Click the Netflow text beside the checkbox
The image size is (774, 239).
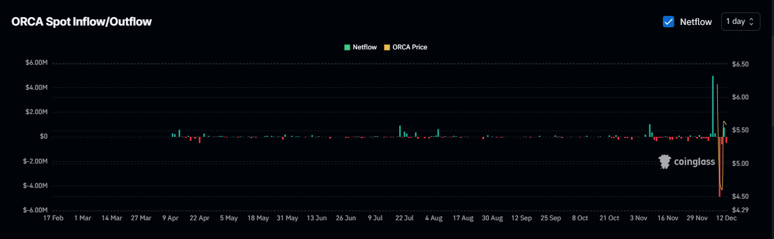696,22
